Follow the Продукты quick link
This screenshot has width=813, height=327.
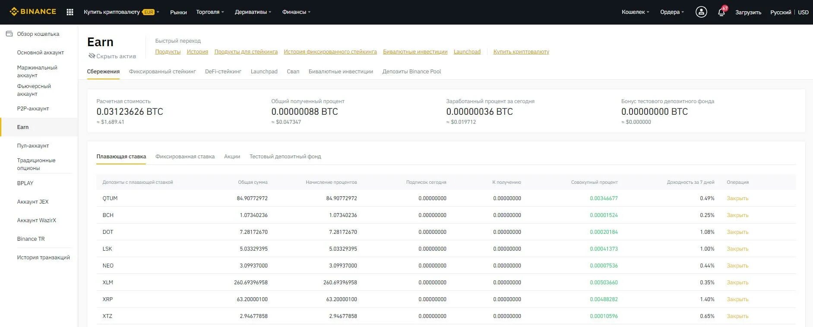pyautogui.click(x=168, y=52)
